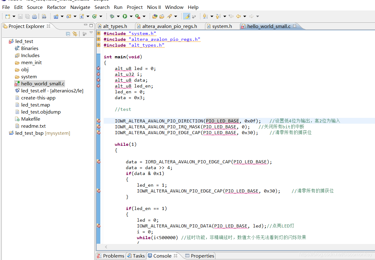This screenshot has height=260, width=375.
Task: Click the Next Annotation toolbar icon
Action: tap(205, 16)
